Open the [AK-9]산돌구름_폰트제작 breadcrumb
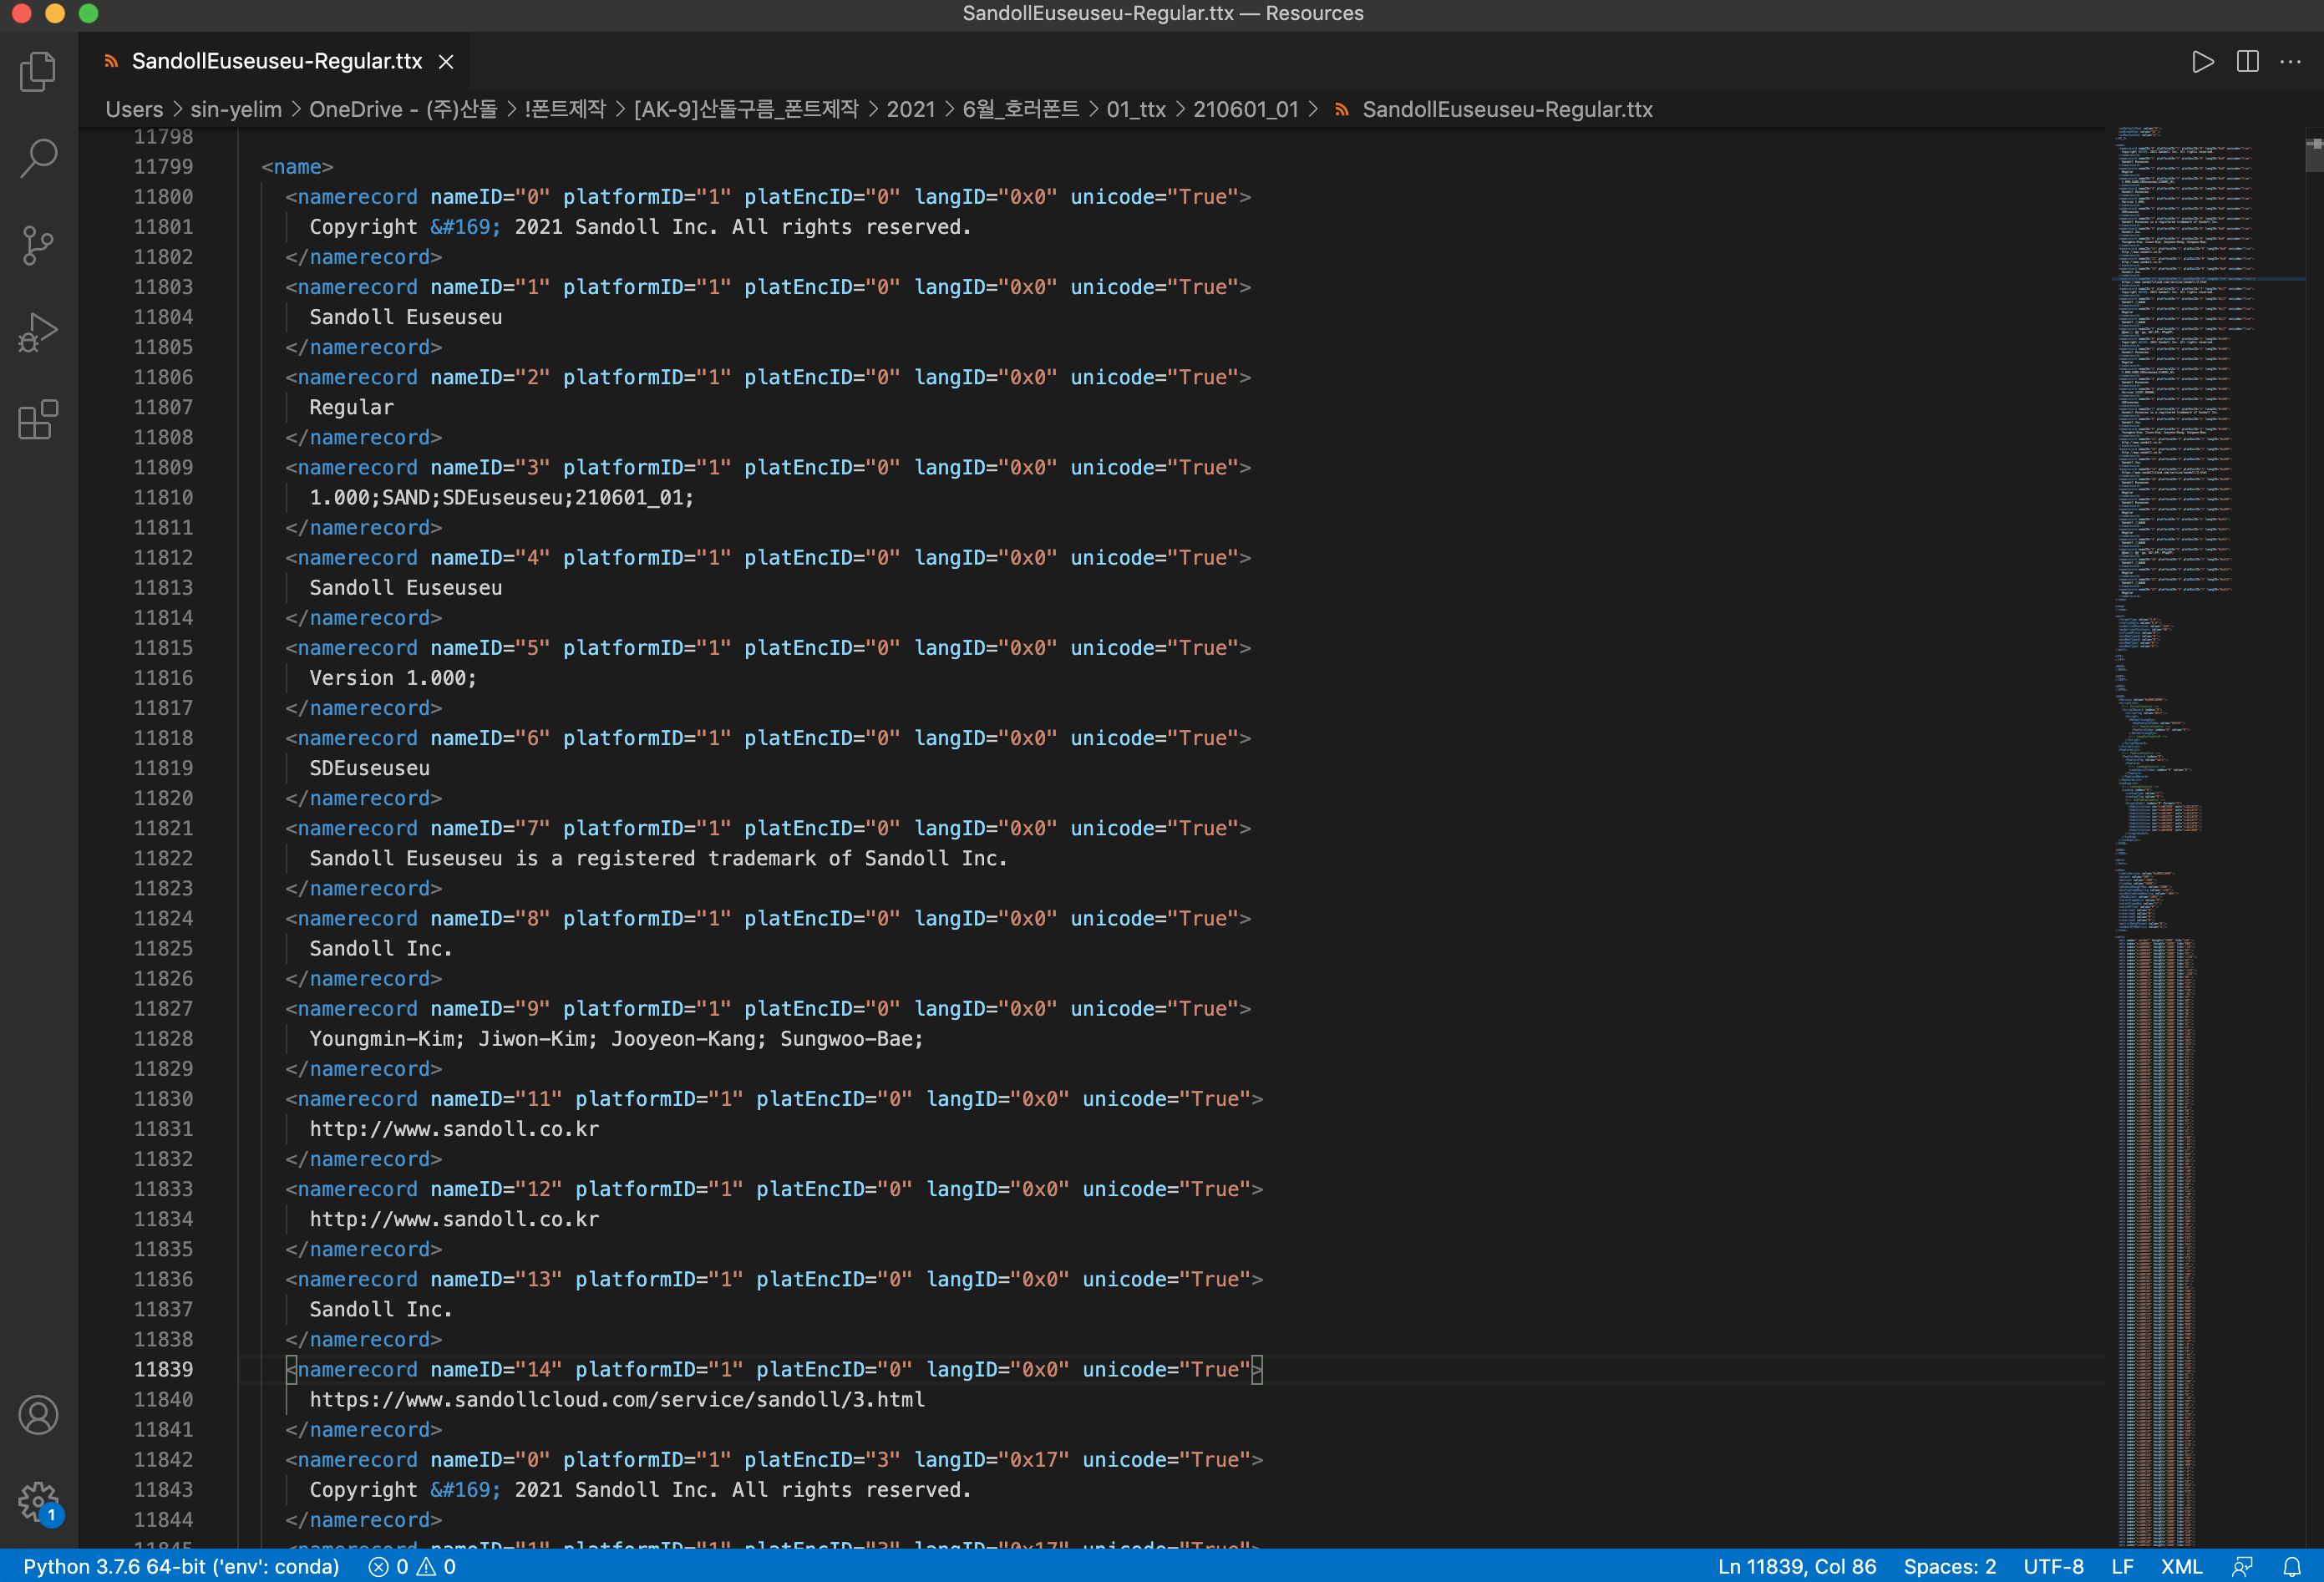Screen dimensions: 2324x1582 (x=746, y=109)
